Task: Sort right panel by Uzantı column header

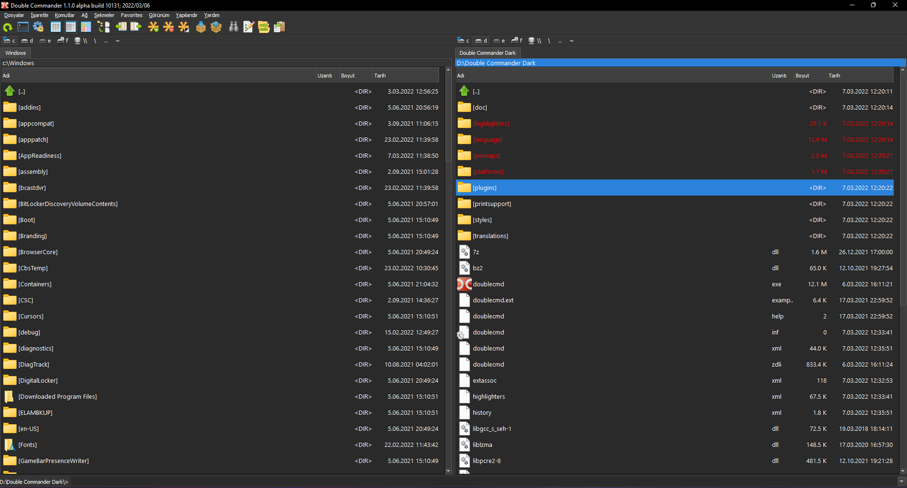Action: (782, 76)
